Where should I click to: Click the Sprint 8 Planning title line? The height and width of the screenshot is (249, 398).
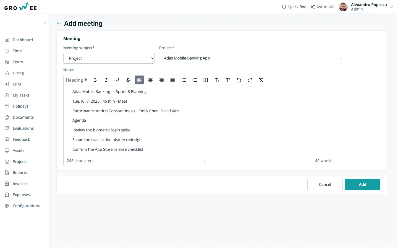click(109, 92)
